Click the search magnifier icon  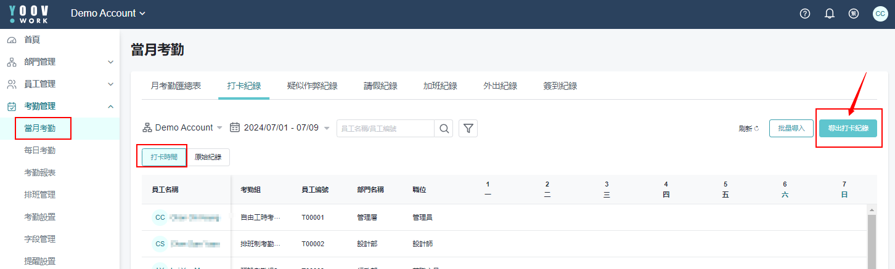click(444, 128)
